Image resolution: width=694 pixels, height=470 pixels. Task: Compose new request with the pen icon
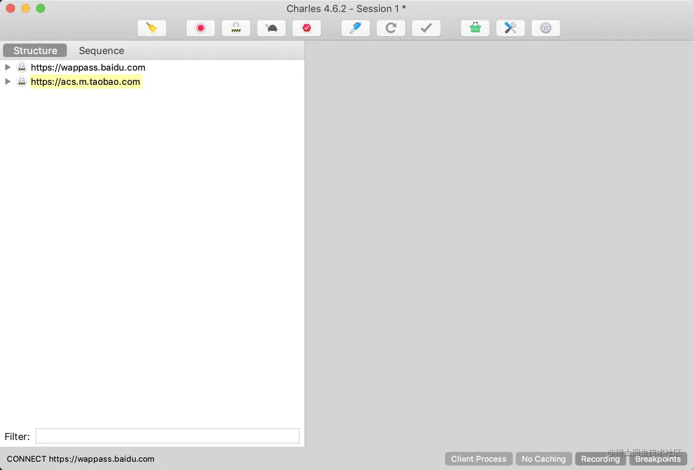(x=356, y=28)
